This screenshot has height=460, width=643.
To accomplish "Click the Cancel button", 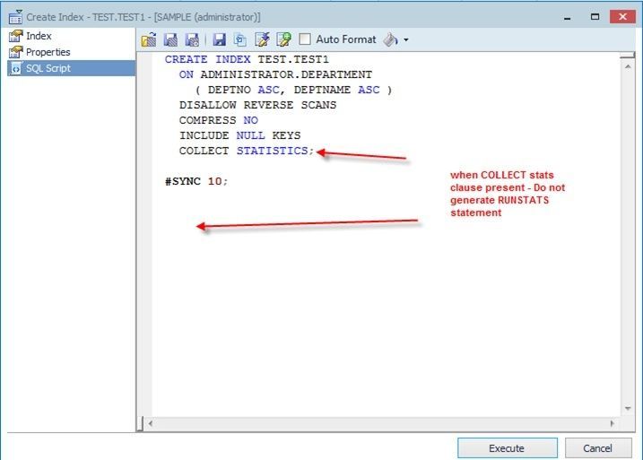I will [598, 448].
